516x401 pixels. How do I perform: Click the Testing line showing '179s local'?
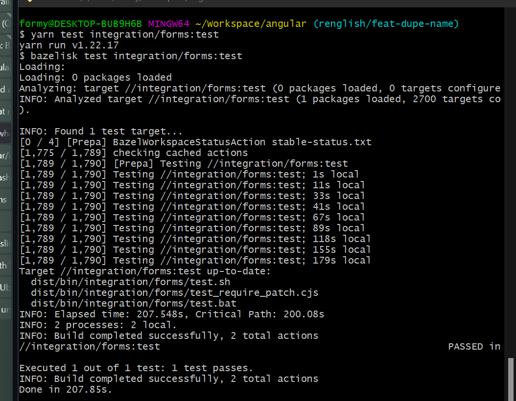[x=195, y=261]
